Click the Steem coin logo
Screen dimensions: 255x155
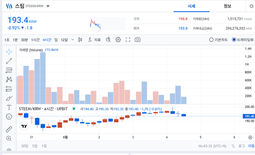click(9, 6)
